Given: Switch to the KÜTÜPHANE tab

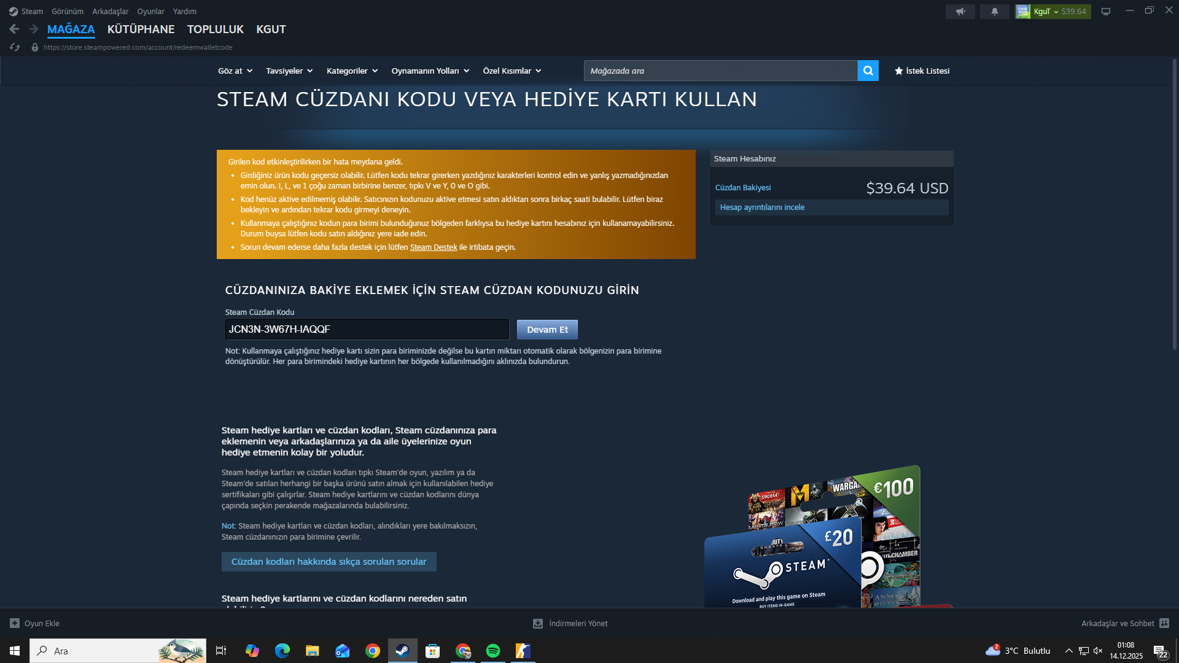Looking at the screenshot, I should click(x=141, y=29).
